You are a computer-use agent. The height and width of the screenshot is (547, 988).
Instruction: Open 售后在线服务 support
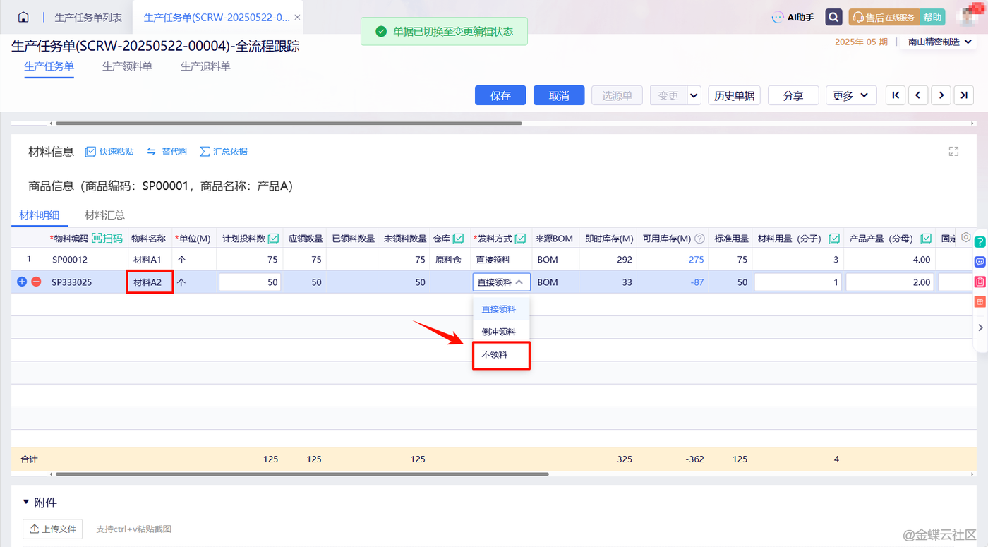click(884, 17)
